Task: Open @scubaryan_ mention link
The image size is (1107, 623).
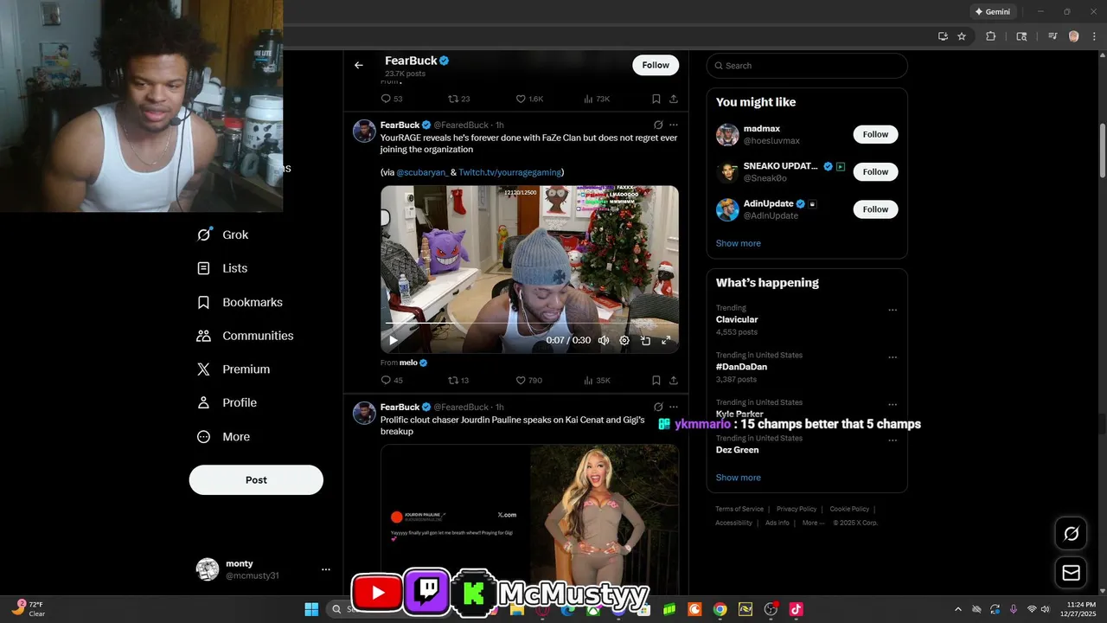Action: pyautogui.click(x=422, y=172)
